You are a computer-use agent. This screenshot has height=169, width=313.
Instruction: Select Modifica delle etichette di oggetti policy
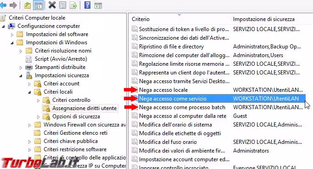point(179,133)
